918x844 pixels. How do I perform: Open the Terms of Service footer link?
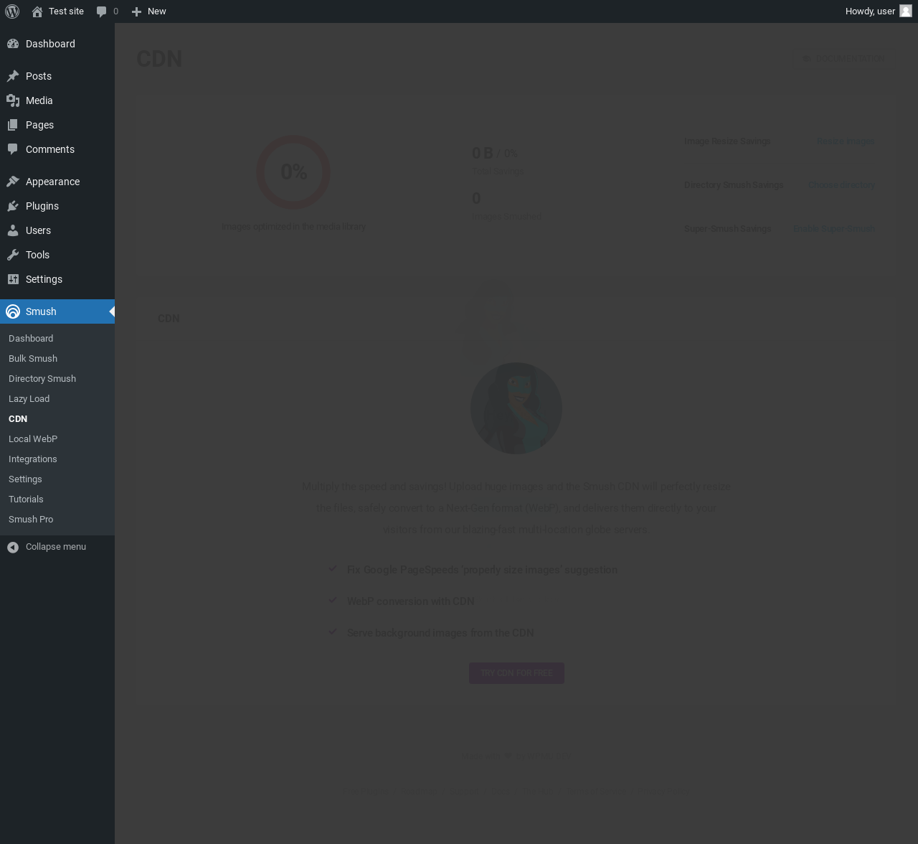(596, 791)
